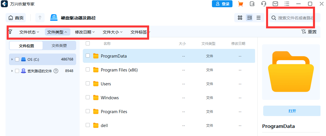Screen dimensions: 326x136
Task: Open the 文件标签 filter dropdown
Action: pos(140,32)
